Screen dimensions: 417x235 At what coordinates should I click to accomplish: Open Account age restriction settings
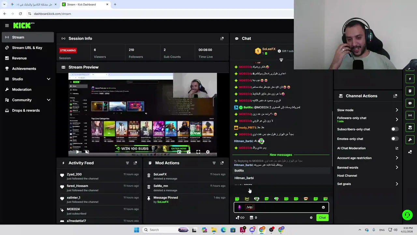click(x=368, y=158)
